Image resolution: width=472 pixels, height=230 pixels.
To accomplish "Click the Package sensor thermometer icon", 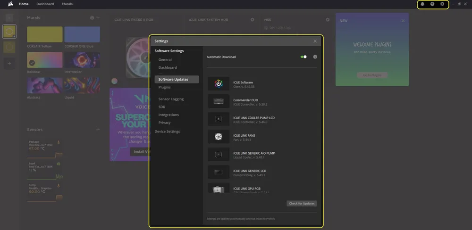I will (59, 142).
